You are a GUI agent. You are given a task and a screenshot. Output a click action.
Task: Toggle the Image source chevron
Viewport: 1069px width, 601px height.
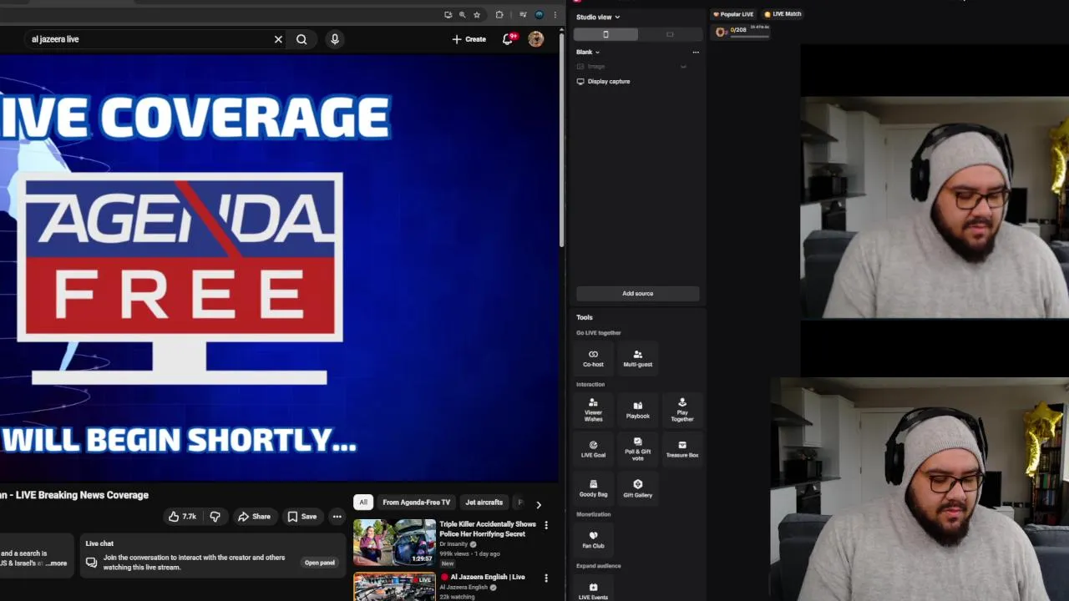tap(683, 67)
